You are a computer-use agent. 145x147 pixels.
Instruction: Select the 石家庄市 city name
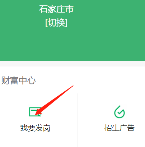56,9
